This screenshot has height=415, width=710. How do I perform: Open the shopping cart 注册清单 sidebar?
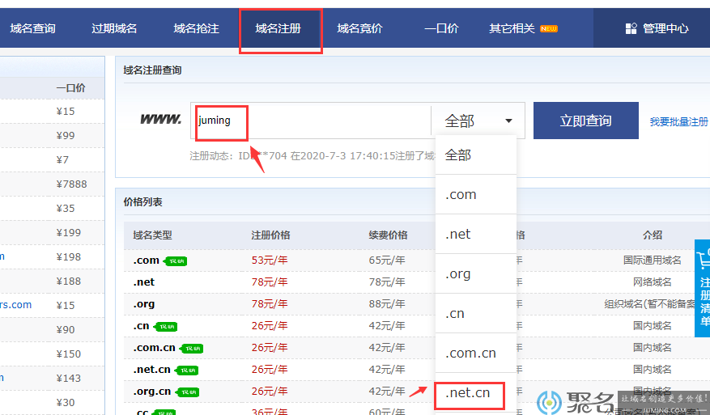[703, 288]
